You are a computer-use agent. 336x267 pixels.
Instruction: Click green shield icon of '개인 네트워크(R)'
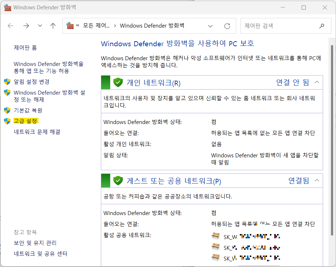coord(118,82)
